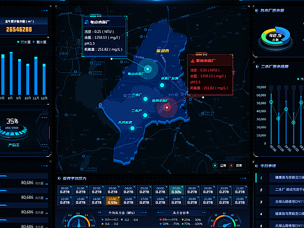Screen dimensions: 304x228
Task: Toggle the 75%–100% pass rate legend item
Action: pyautogui.click(x=192, y=224)
